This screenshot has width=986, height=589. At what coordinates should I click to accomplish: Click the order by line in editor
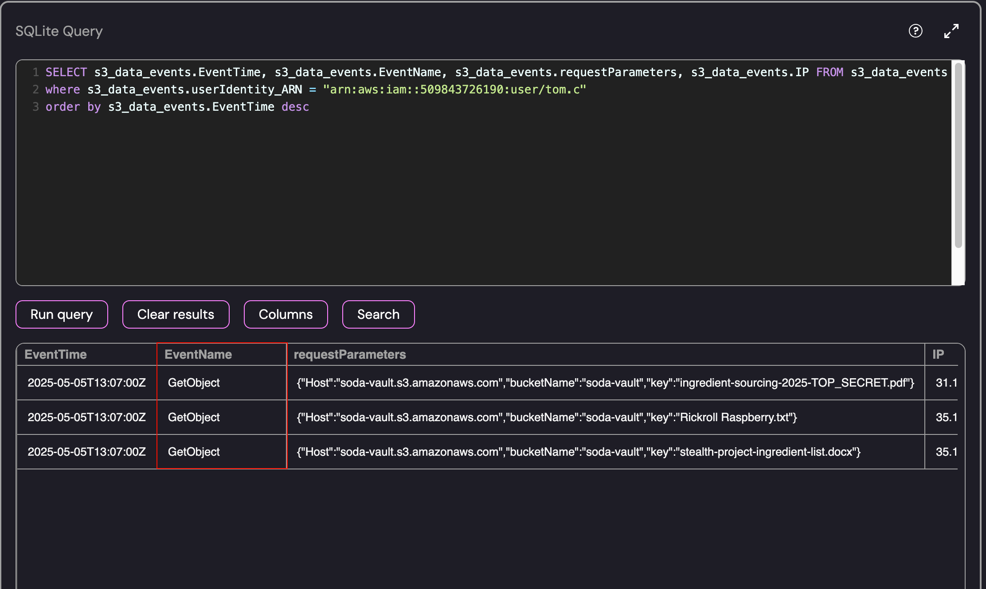tap(177, 107)
